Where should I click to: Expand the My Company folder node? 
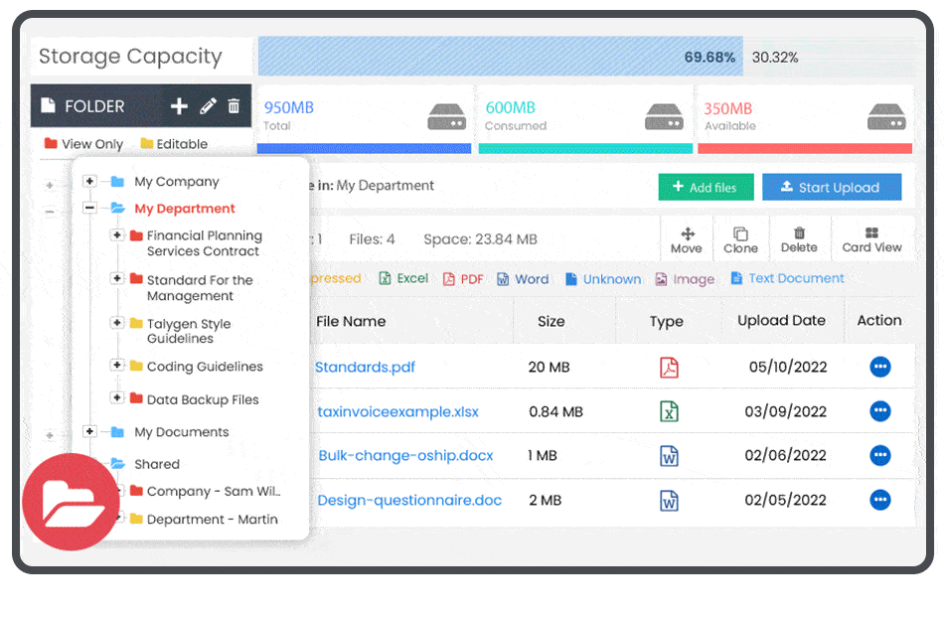pyautogui.click(x=87, y=182)
